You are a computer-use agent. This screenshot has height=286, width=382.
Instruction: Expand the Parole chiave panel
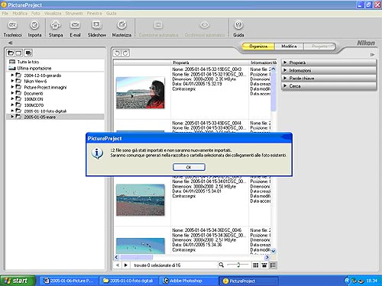[329, 79]
